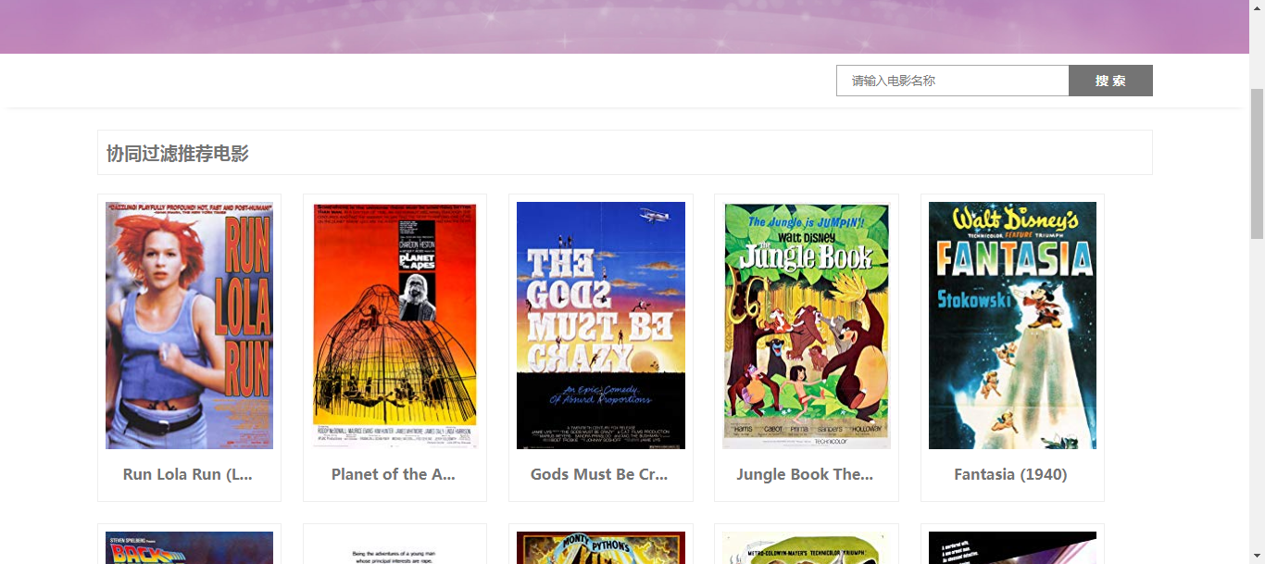Screen dimensions: 1265x564
Task: Open The Gods Must Be Crazy poster
Action: (x=601, y=325)
